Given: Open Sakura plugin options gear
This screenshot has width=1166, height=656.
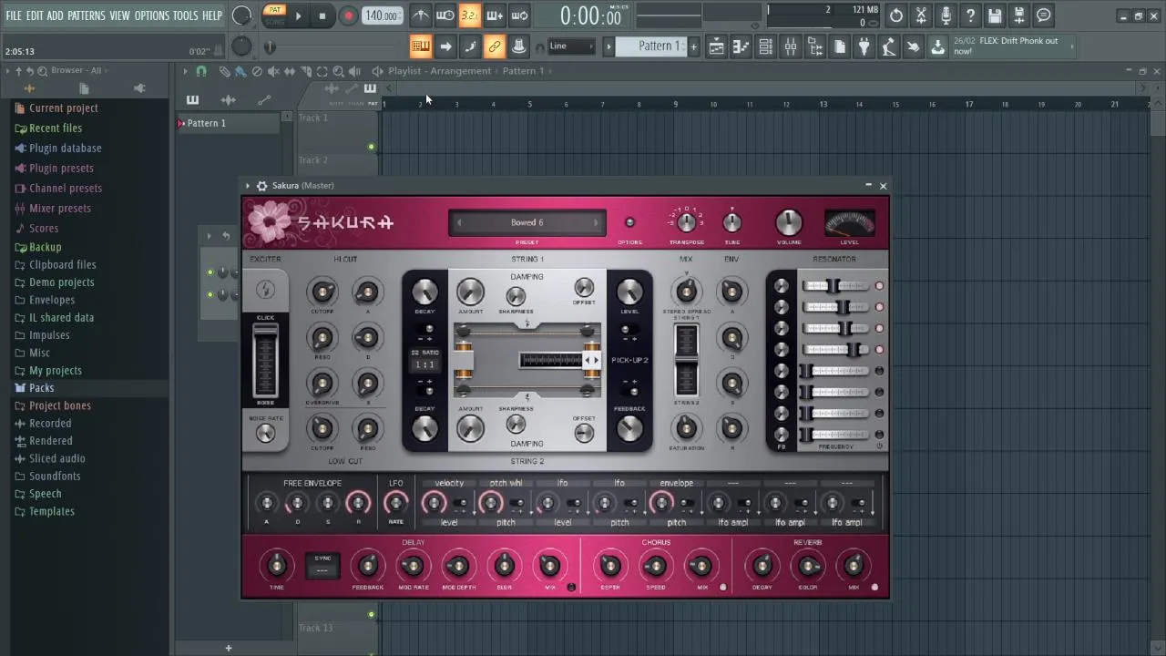Looking at the screenshot, I should coord(261,186).
